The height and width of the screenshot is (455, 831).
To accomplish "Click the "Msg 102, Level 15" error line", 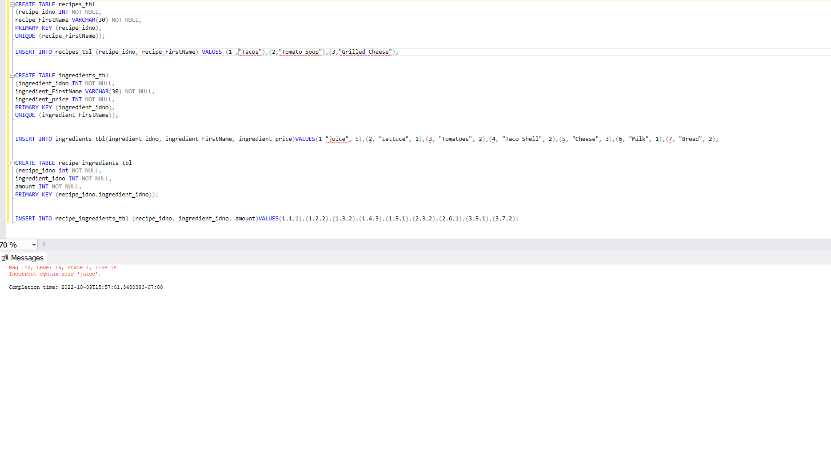I will click(63, 267).
